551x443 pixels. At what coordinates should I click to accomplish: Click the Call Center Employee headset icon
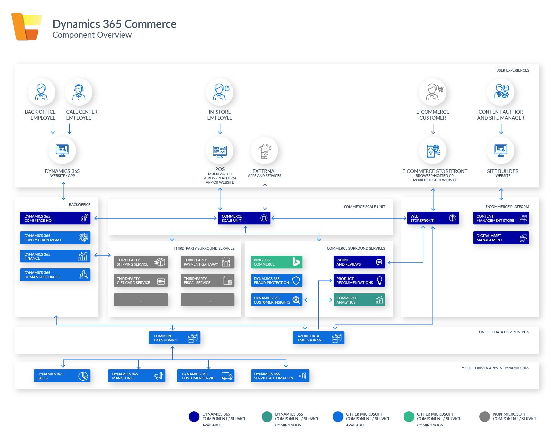point(79,92)
